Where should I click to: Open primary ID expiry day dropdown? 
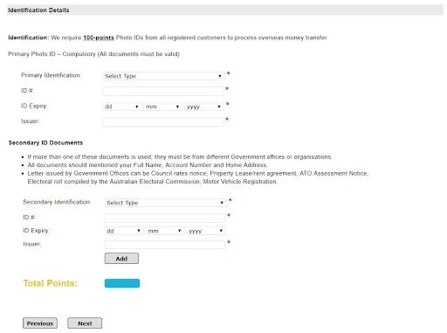[122, 107]
